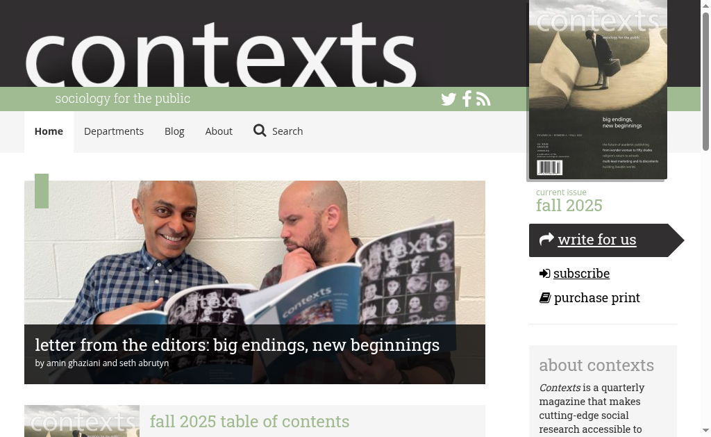Image resolution: width=711 pixels, height=437 pixels.
Task: Click the purchase print link
Action: click(x=596, y=297)
